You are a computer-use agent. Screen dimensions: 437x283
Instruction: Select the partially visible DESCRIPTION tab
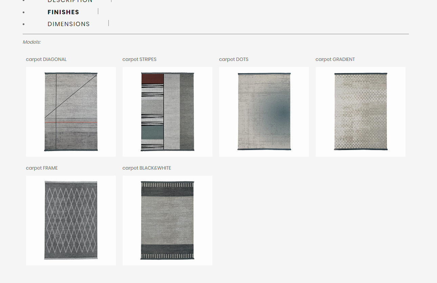coord(70,1)
